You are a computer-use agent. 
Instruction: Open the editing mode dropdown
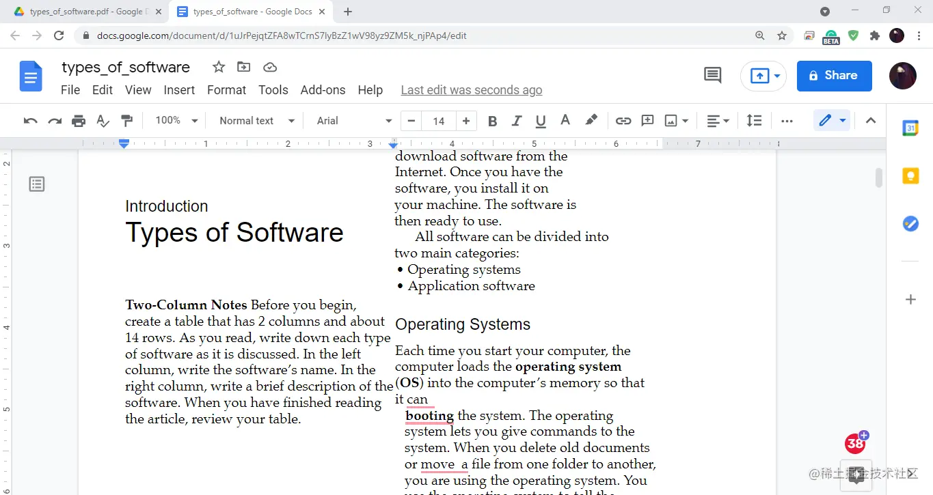832,121
